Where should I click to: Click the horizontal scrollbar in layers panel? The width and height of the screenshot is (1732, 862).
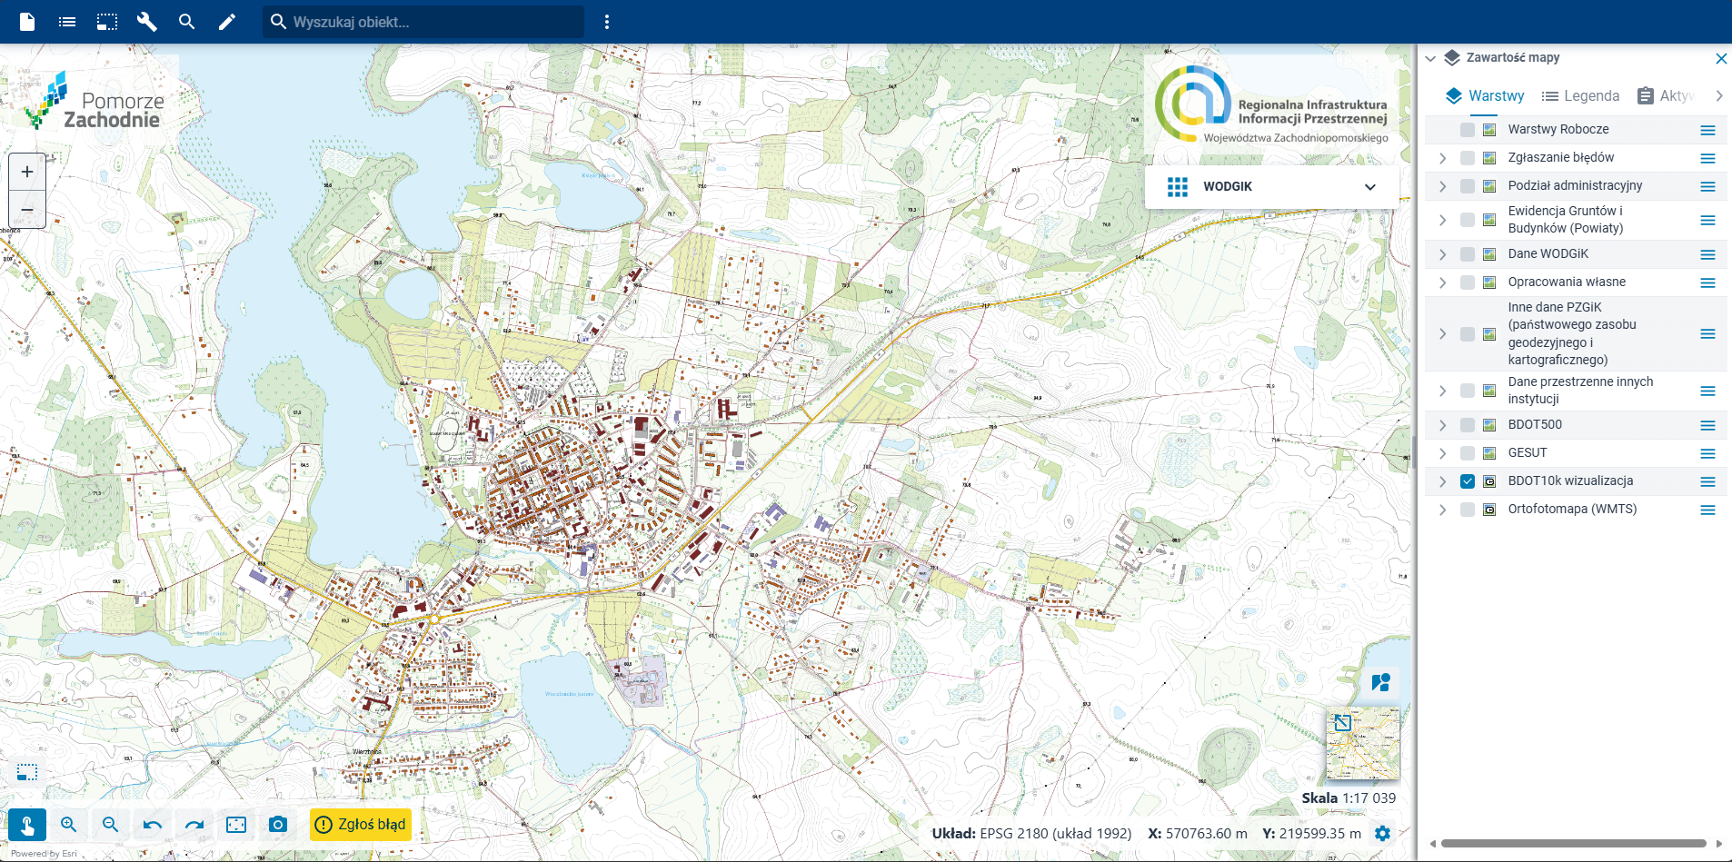coord(1573,844)
